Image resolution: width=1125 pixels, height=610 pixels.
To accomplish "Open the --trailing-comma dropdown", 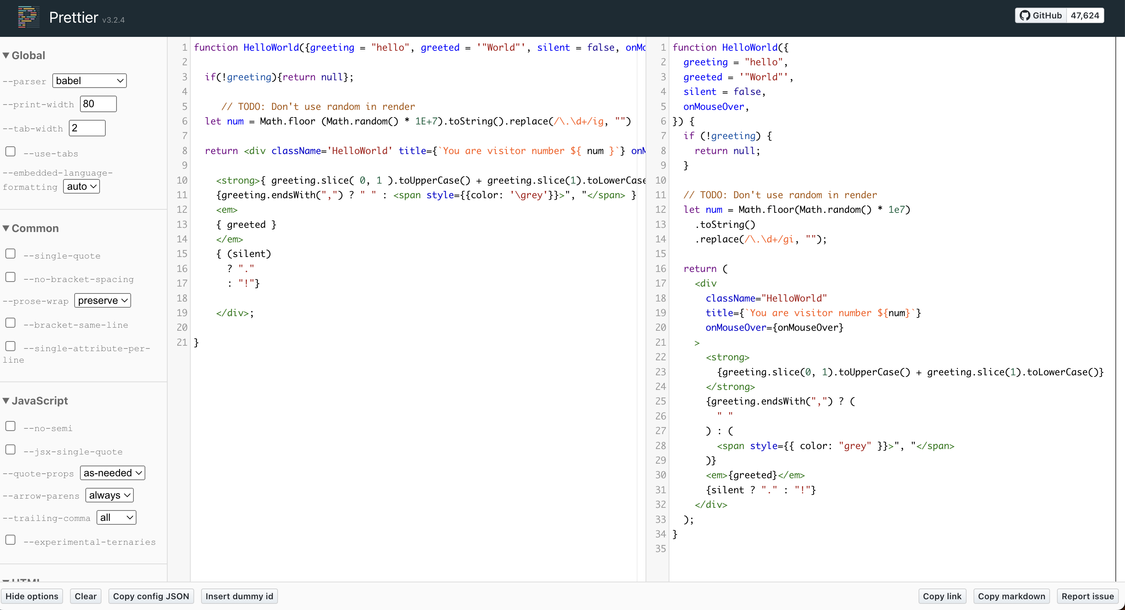I will (x=116, y=517).
